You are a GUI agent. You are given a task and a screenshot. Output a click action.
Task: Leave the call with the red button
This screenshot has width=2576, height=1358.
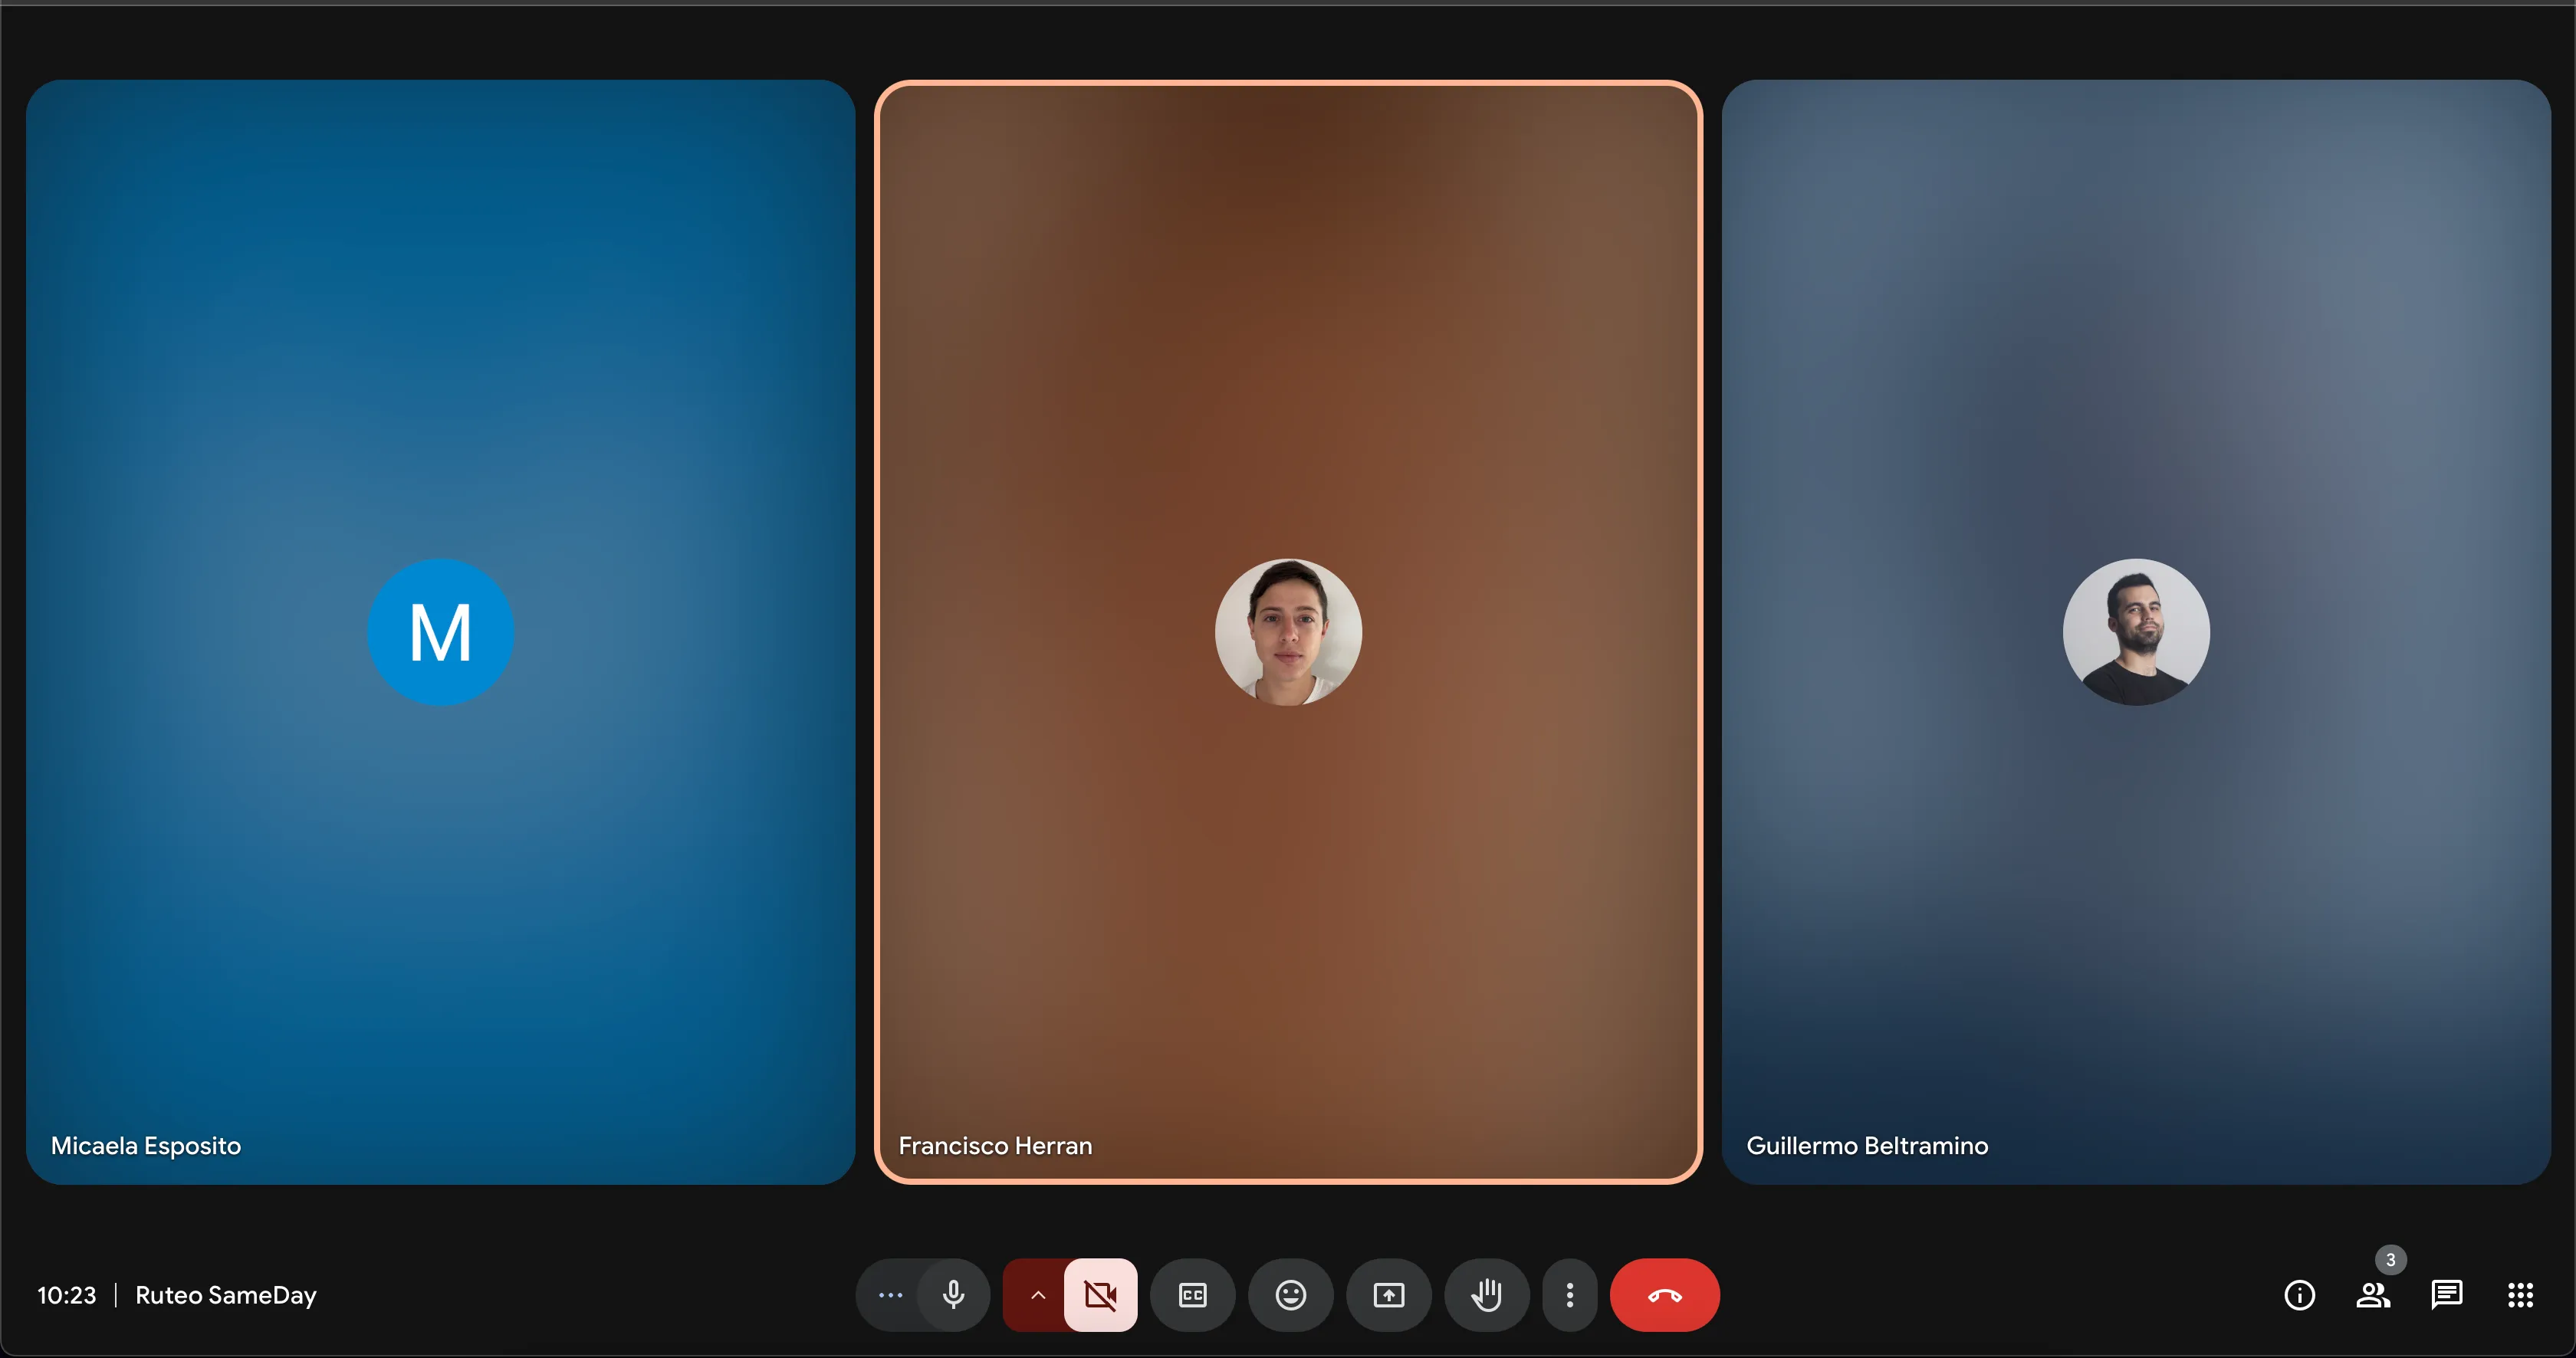(1665, 1295)
